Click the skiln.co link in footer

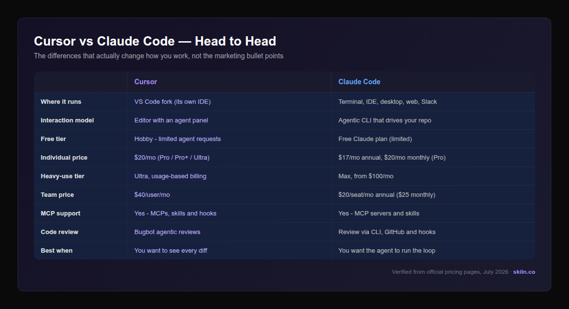pos(524,272)
